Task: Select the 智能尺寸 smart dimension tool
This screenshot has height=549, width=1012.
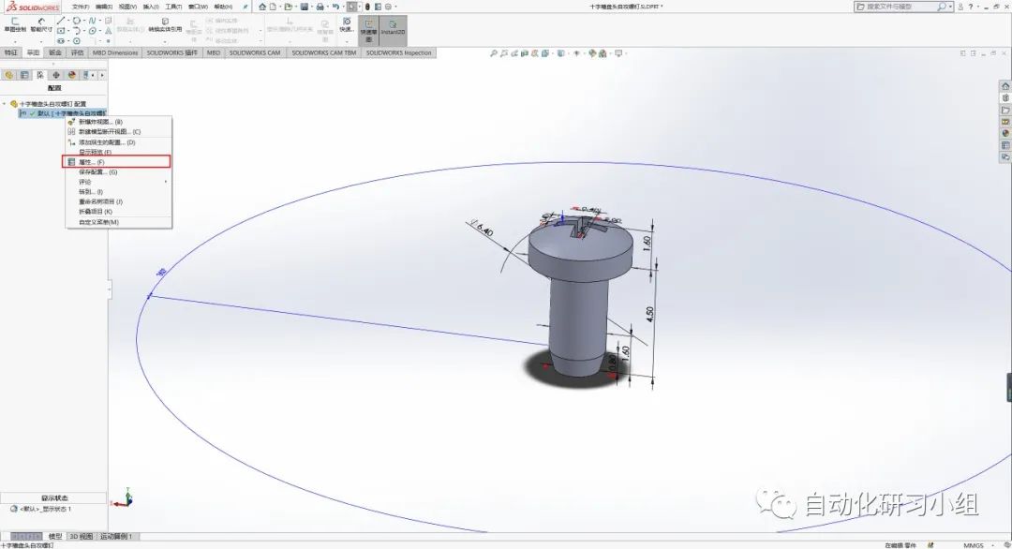Action: pyautogui.click(x=41, y=24)
